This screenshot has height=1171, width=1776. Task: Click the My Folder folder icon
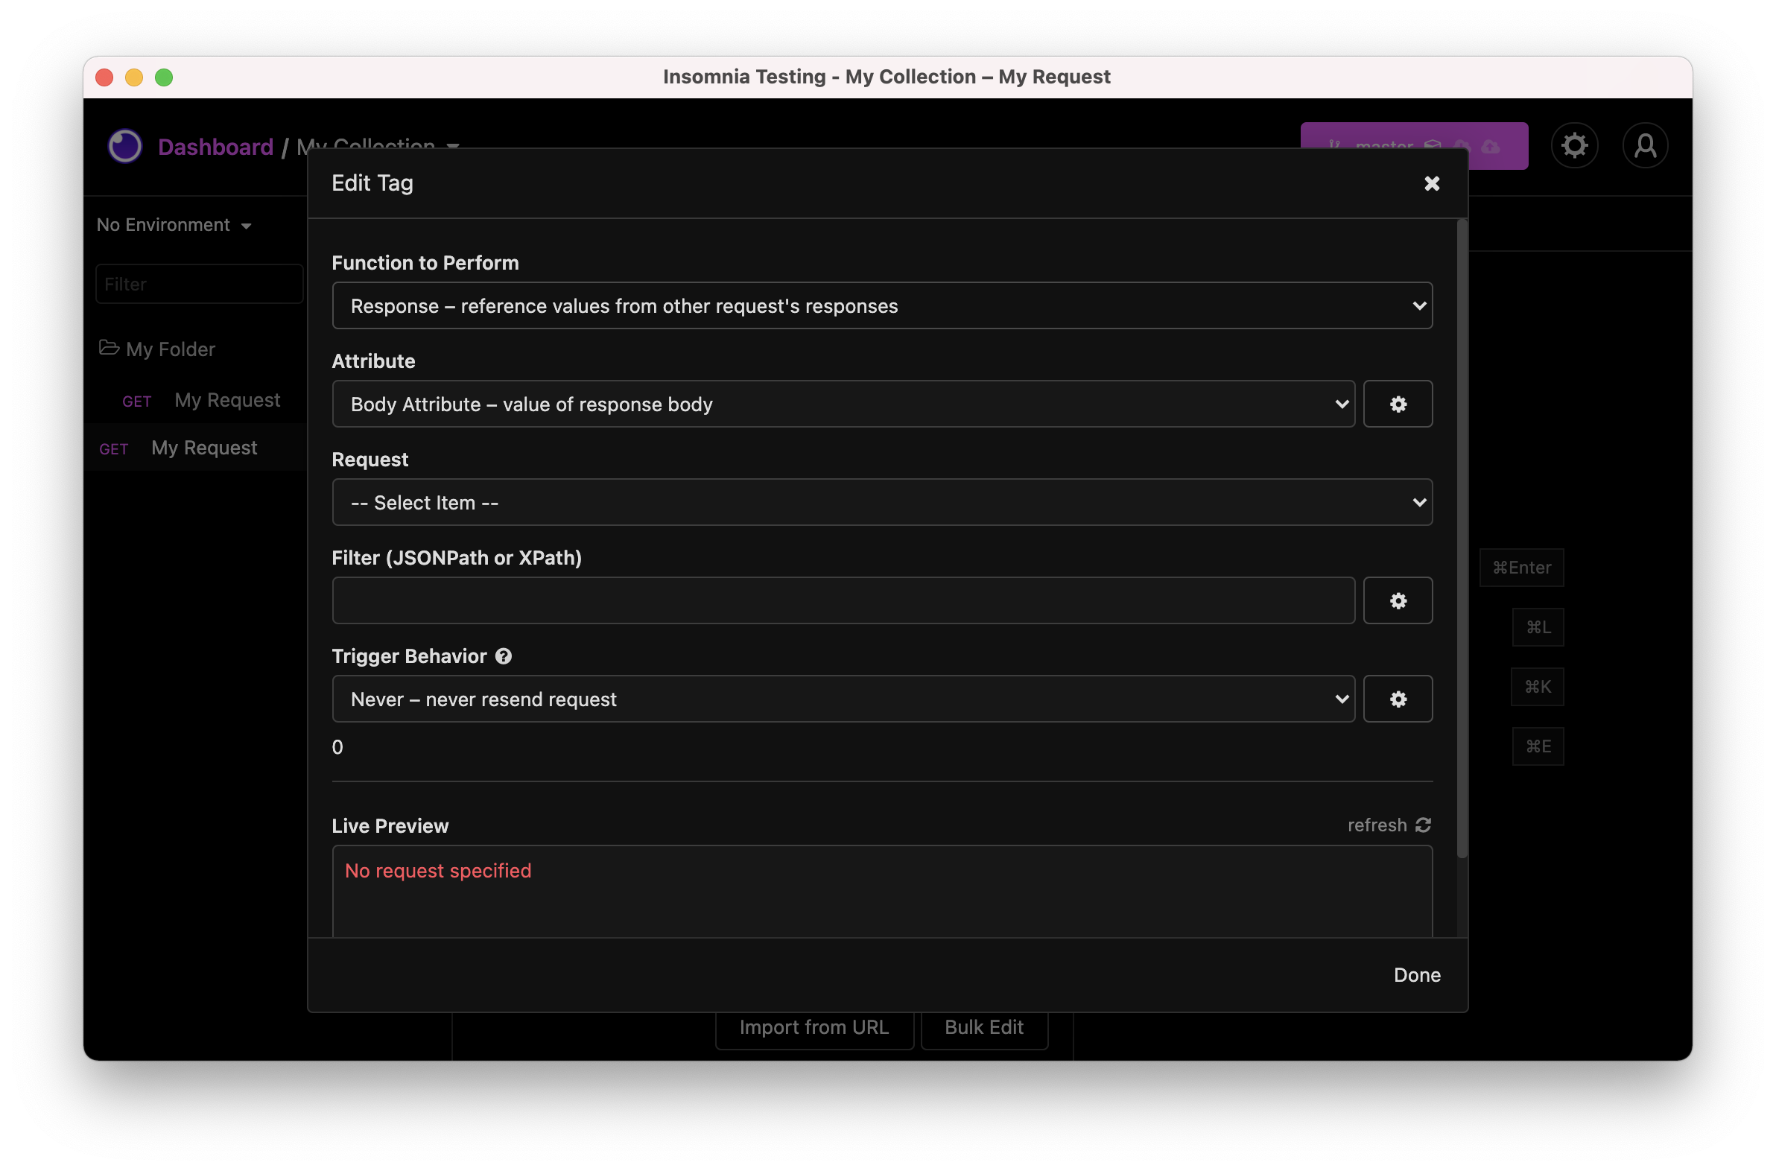pos(109,348)
